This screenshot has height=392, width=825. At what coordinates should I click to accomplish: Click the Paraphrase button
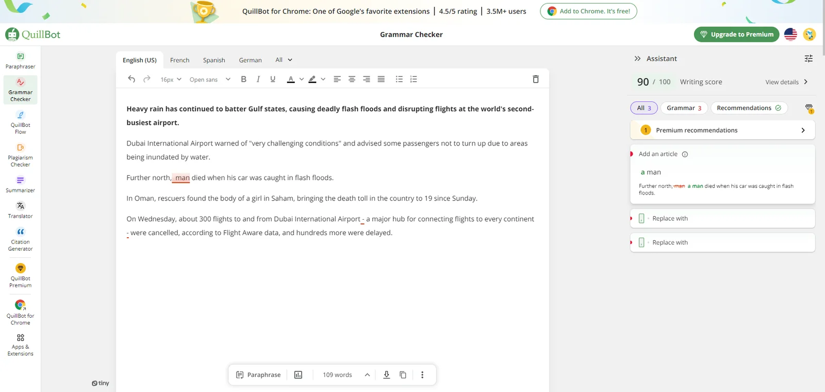258,375
